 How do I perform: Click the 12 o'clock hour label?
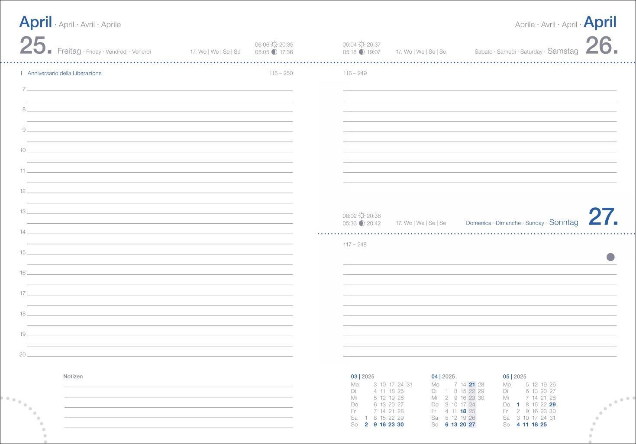pyautogui.click(x=23, y=191)
